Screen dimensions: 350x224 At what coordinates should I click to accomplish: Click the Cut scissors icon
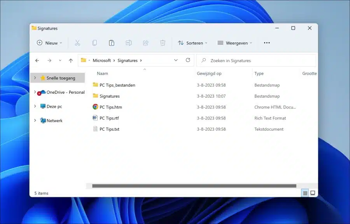coord(77,43)
